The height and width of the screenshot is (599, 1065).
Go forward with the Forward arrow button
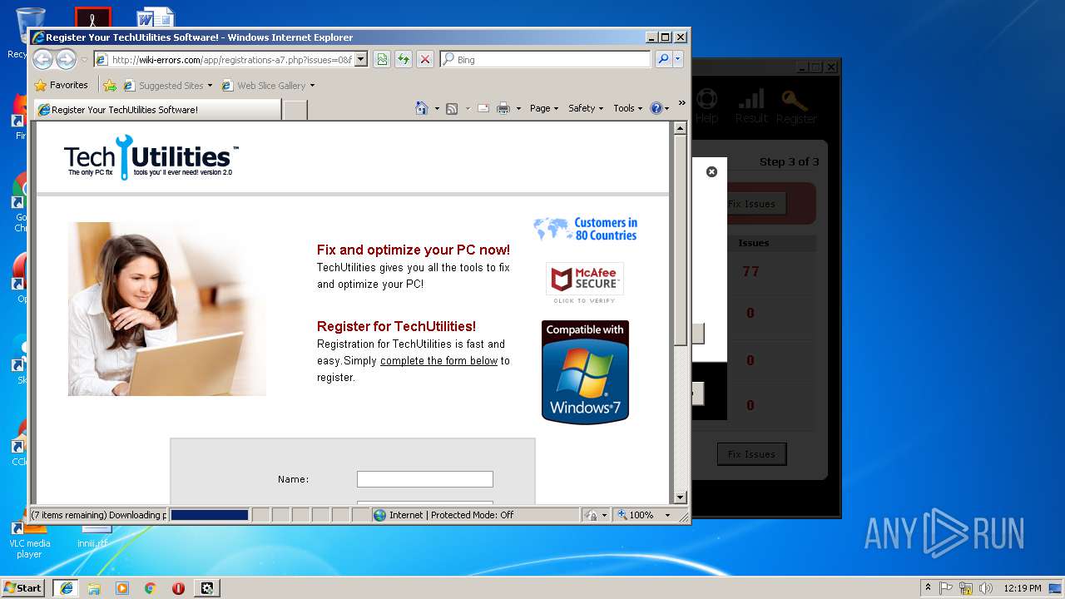point(66,59)
